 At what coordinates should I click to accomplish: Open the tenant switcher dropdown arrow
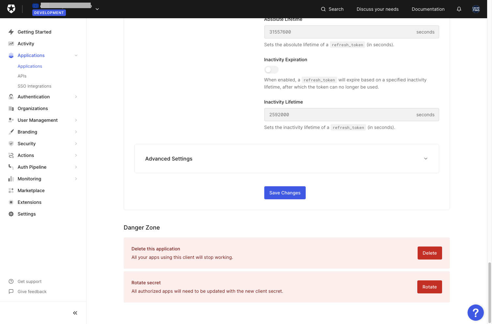97,9
